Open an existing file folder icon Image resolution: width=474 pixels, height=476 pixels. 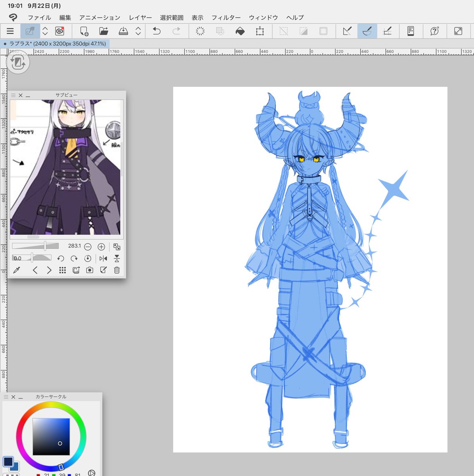point(104,31)
